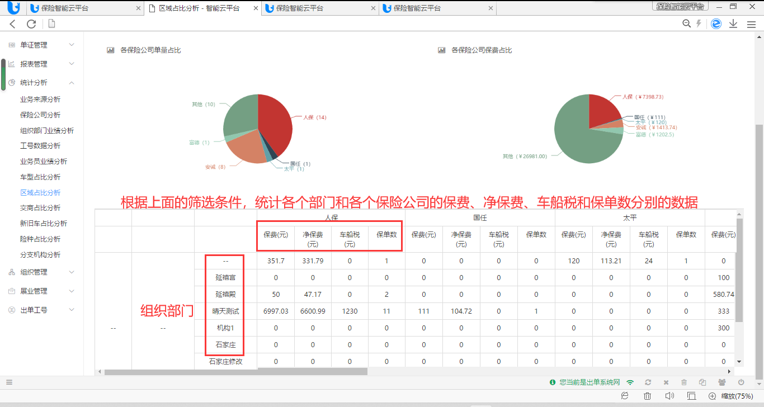Image resolution: width=764 pixels, height=407 pixels.
Task: Click the power icon in status bar
Action: coord(741,382)
